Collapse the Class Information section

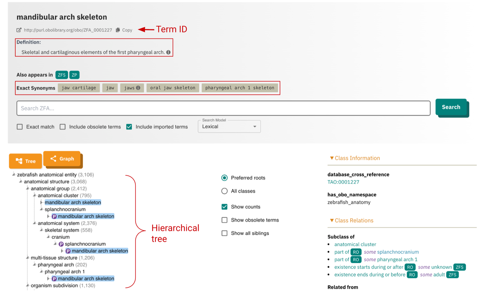pos(355,158)
